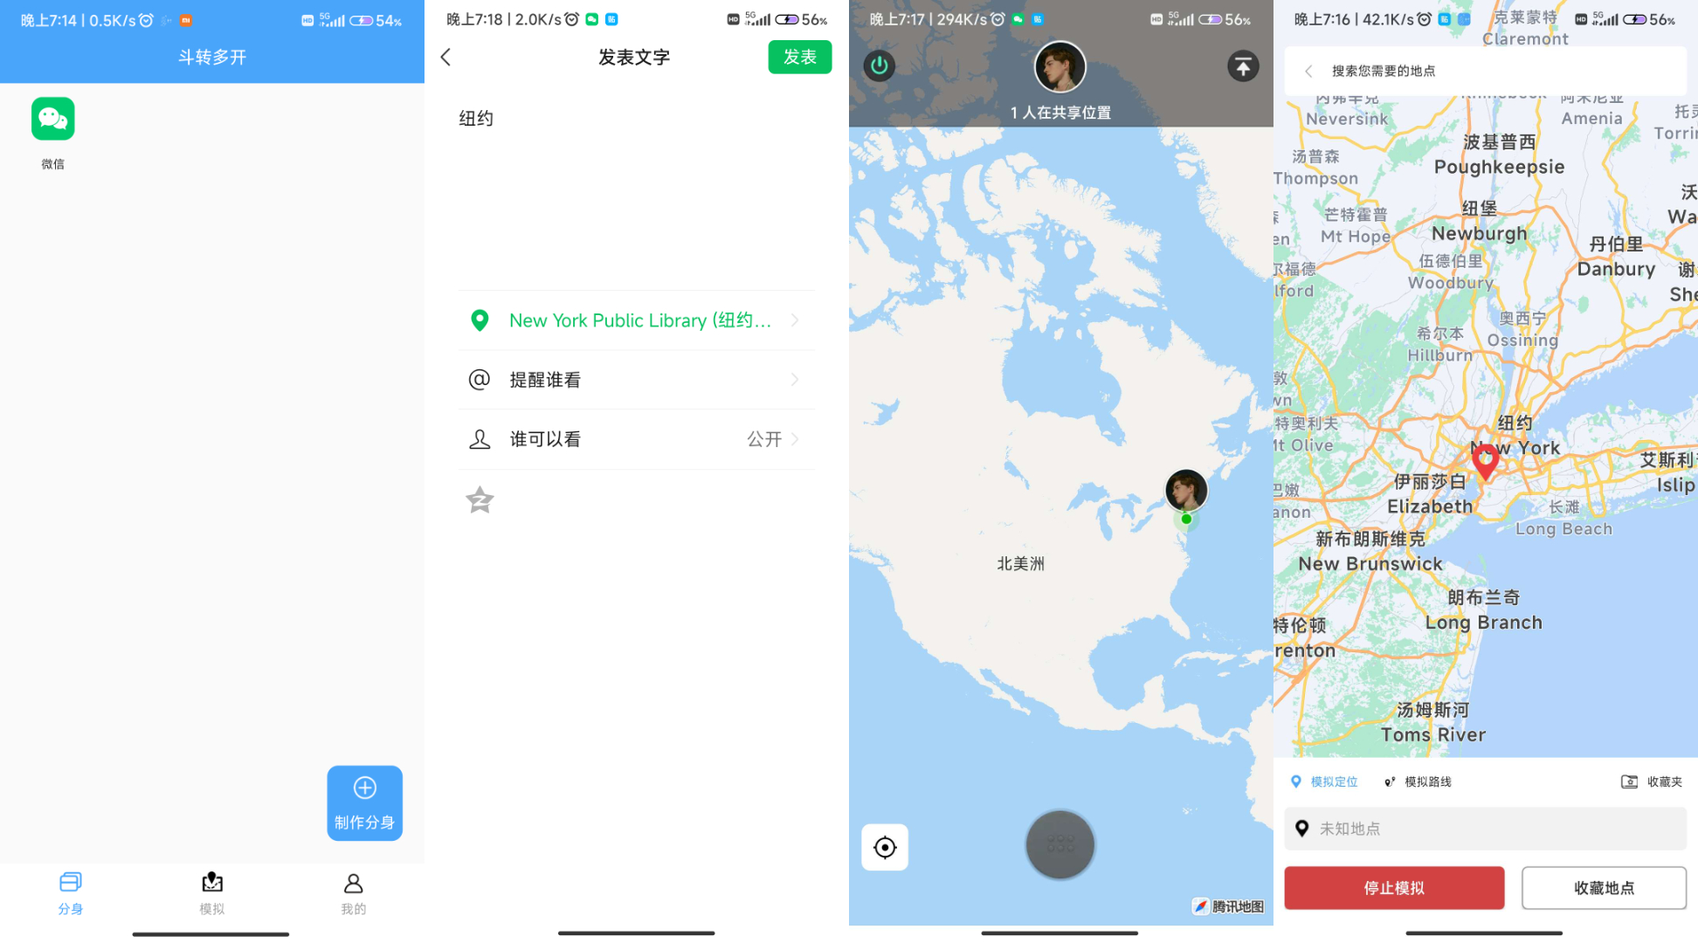
Task: Click the 制作分身 (create clone) button icon
Action: click(362, 803)
